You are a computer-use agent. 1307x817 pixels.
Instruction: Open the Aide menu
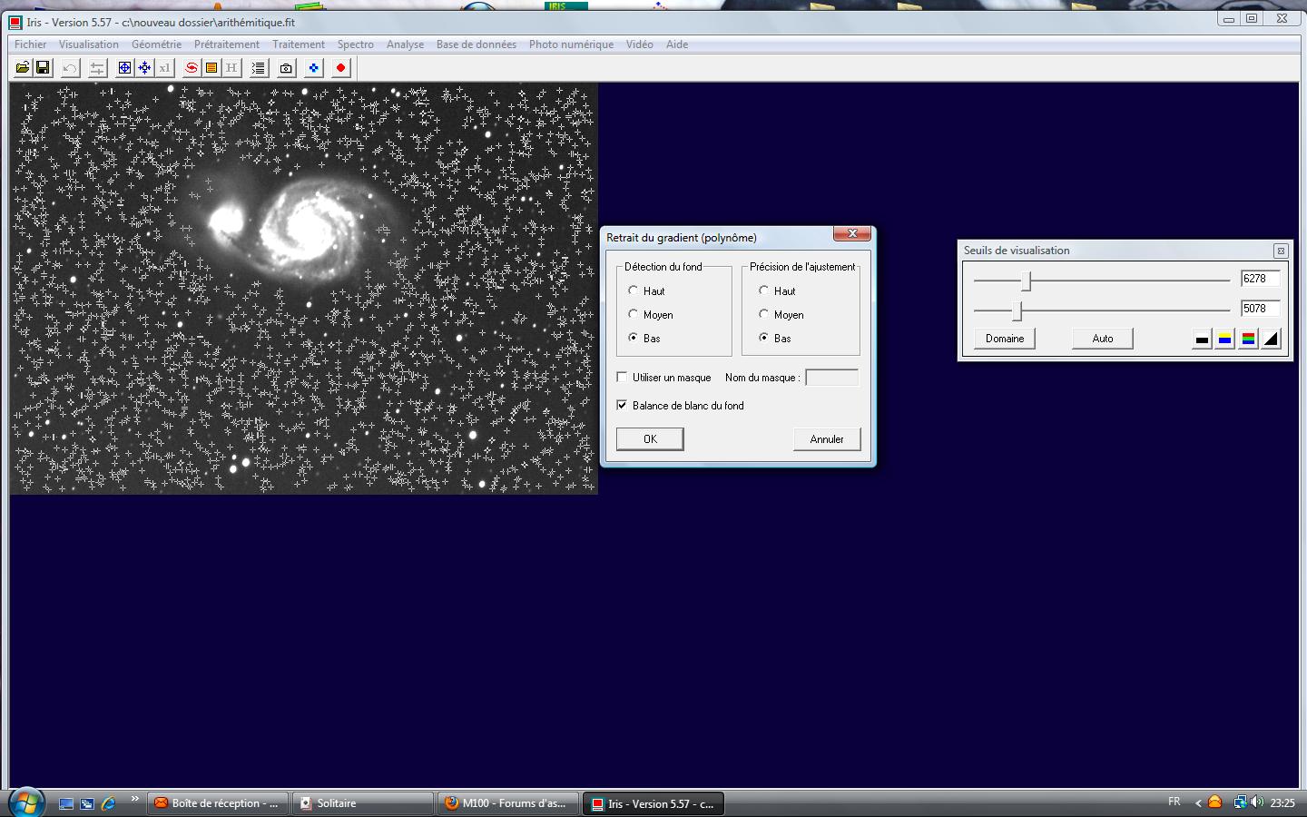click(677, 44)
